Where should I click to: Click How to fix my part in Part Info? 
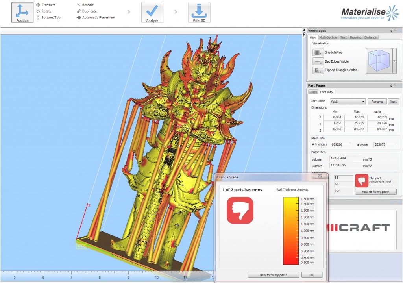[375, 192]
